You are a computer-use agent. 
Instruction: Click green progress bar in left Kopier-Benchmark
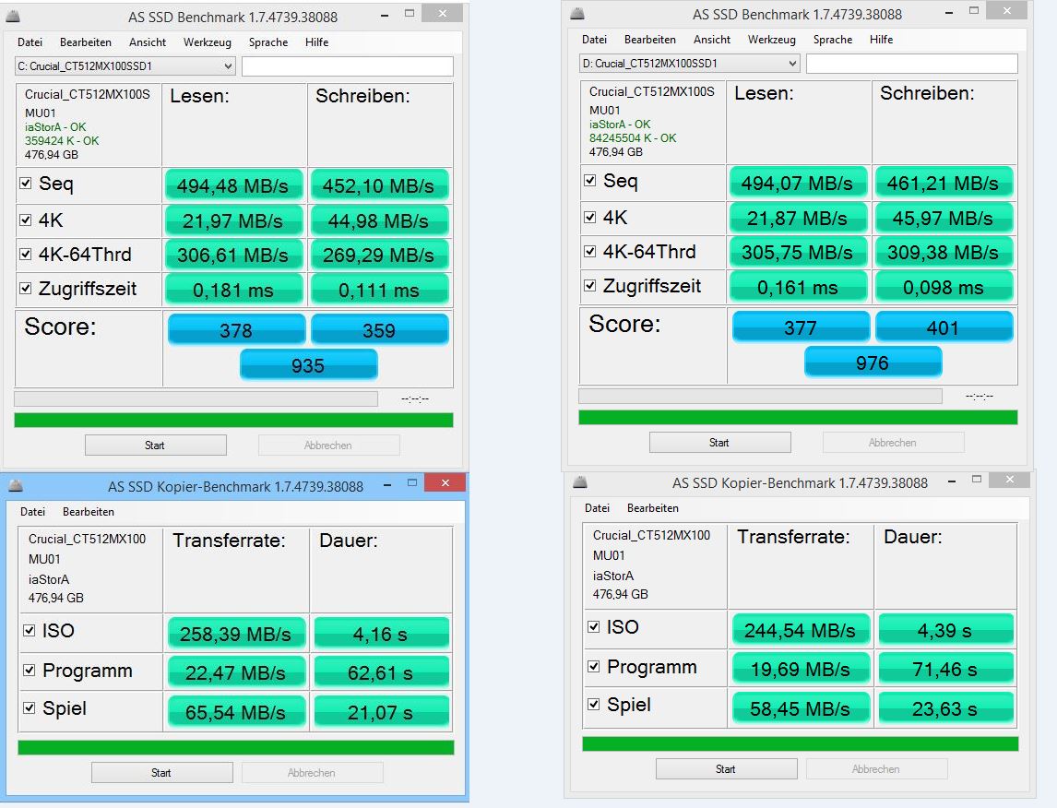[236, 747]
